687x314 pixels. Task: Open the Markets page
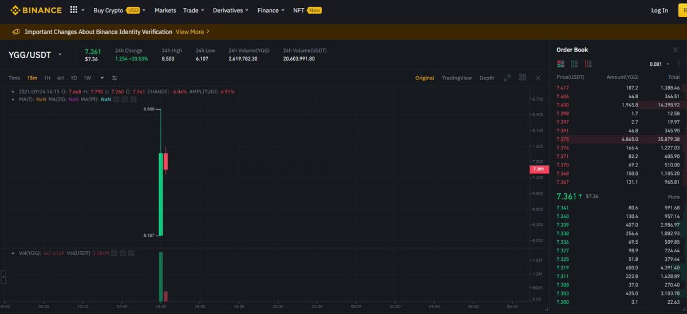tap(165, 10)
